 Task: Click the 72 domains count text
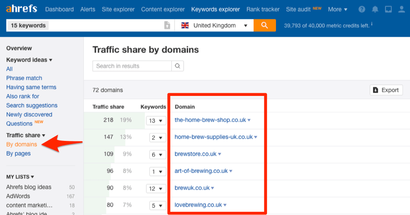tap(108, 90)
